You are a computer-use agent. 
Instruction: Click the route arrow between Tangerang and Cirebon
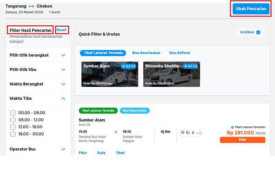pos(31,6)
